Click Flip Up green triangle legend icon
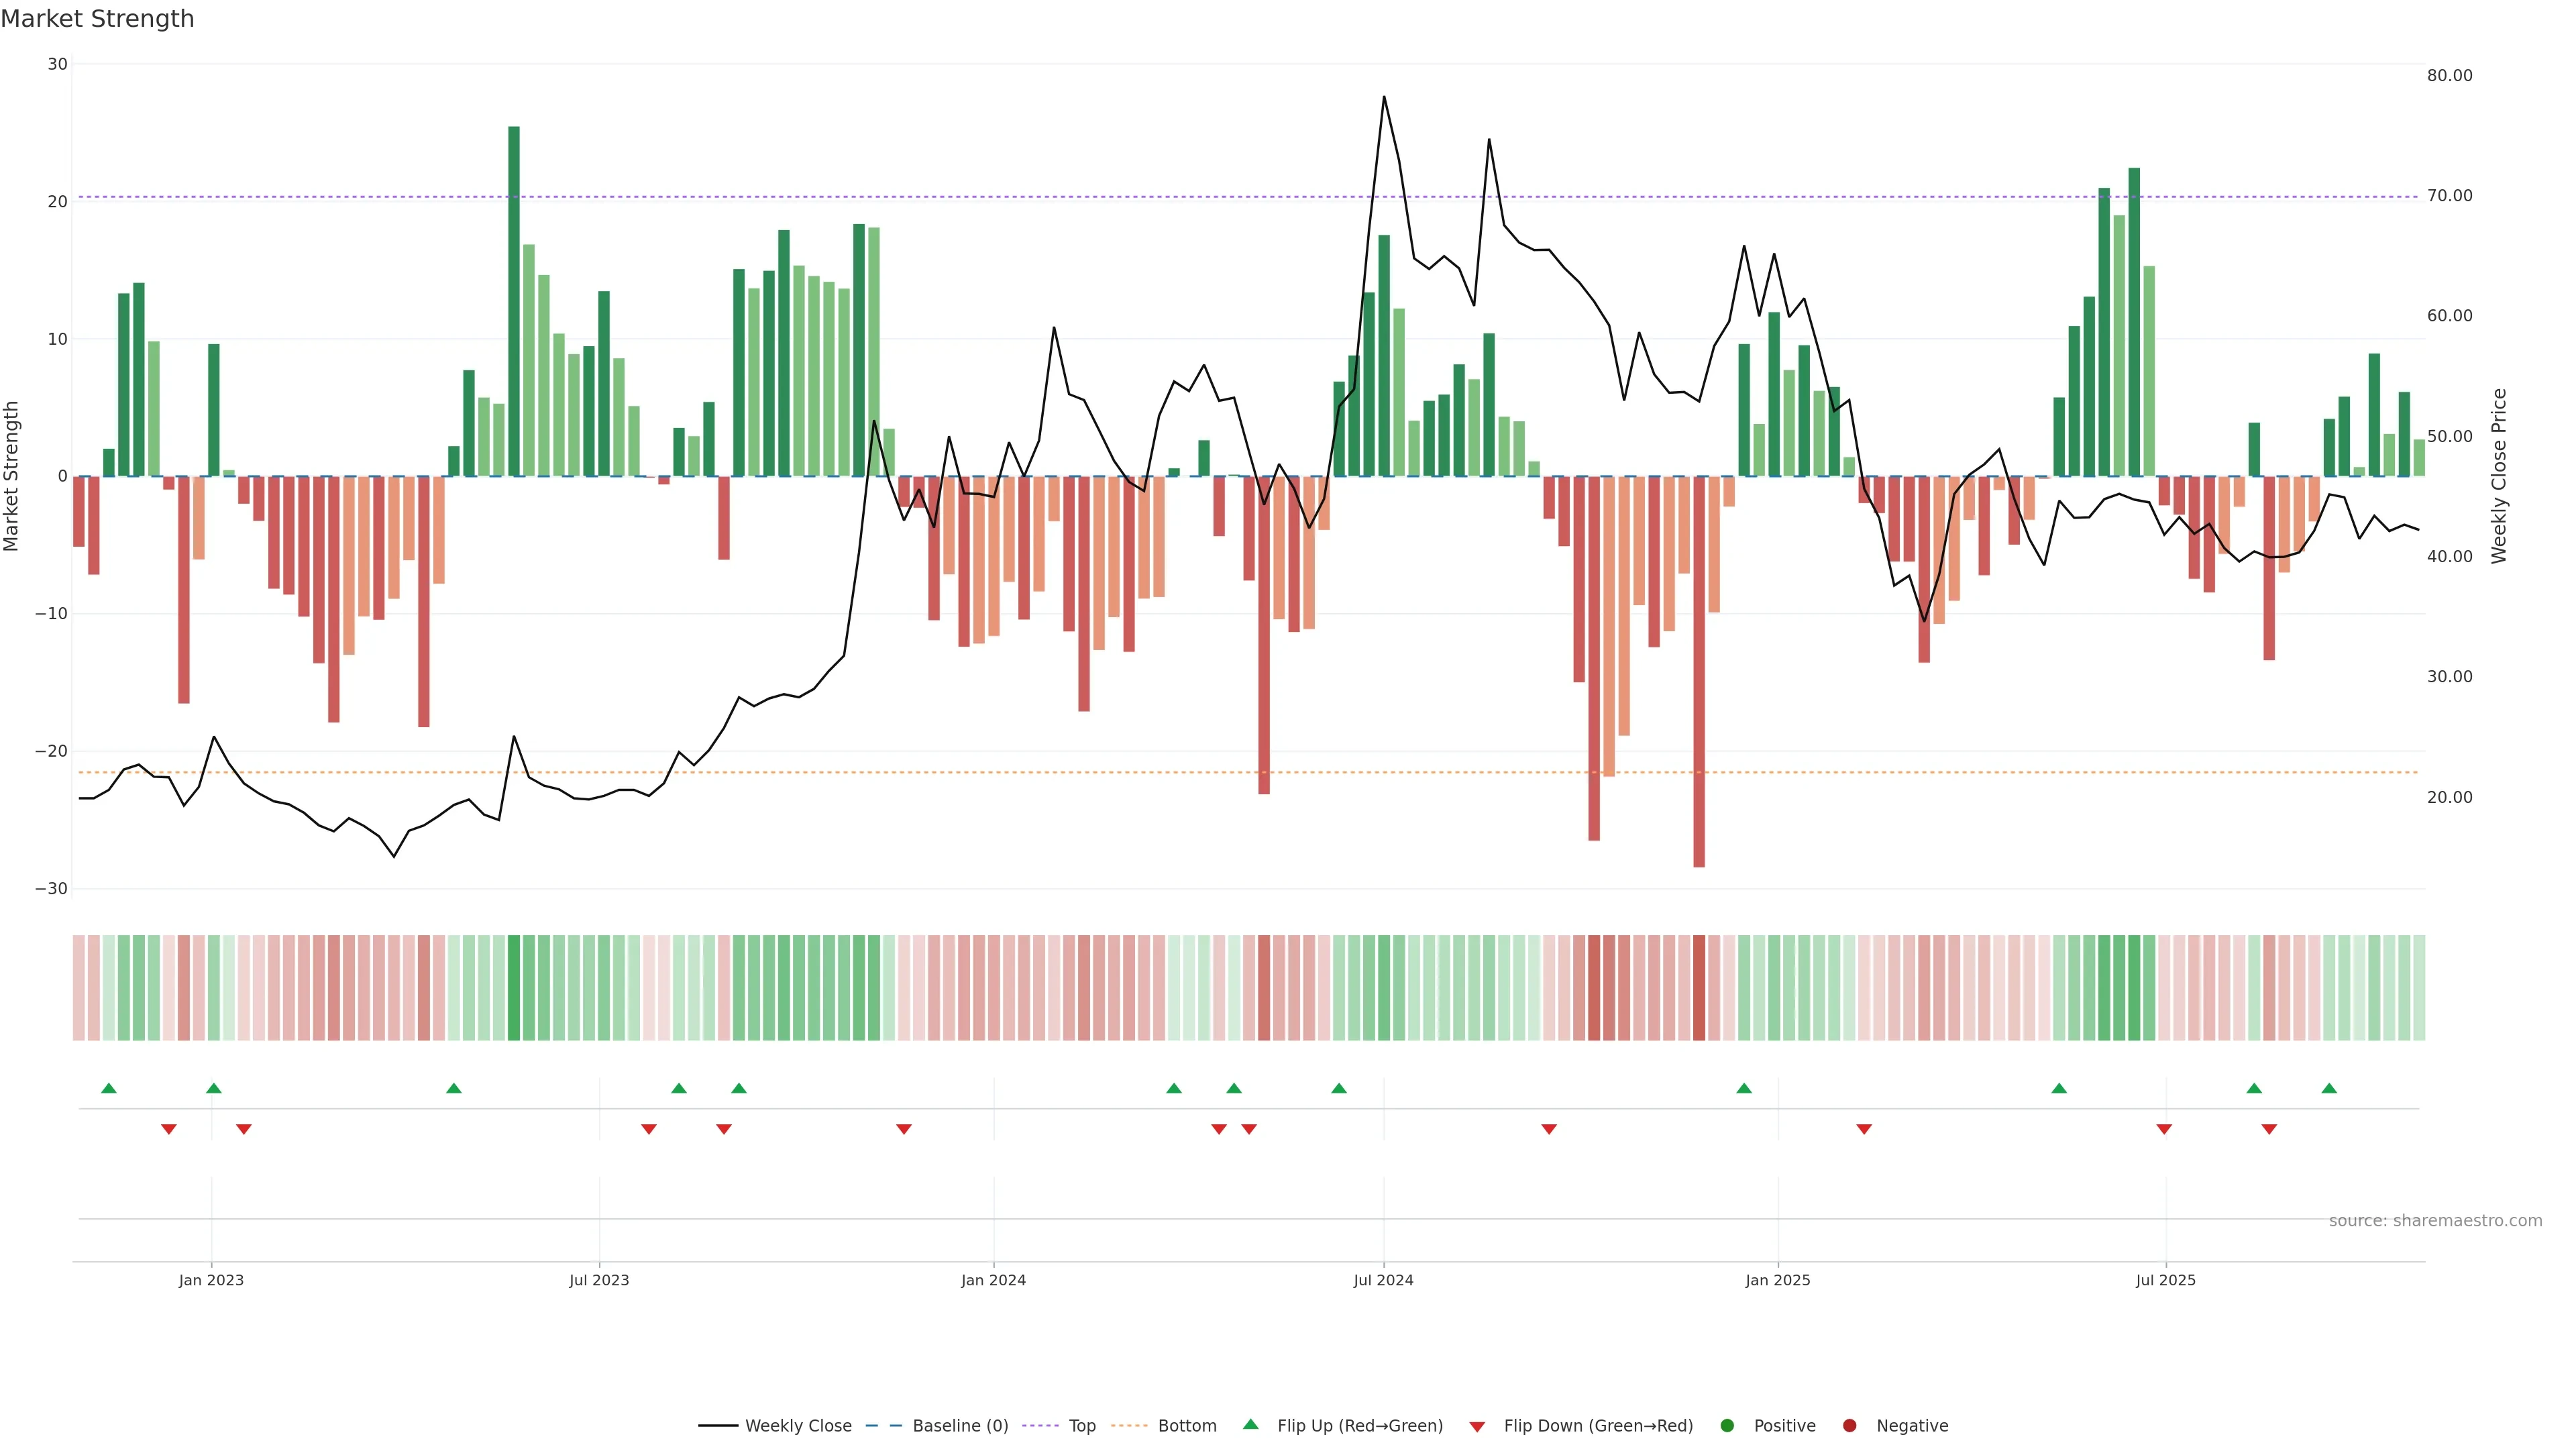This screenshot has width=2576, height=1449. pyautogui.click(x=1250, y=1424)
